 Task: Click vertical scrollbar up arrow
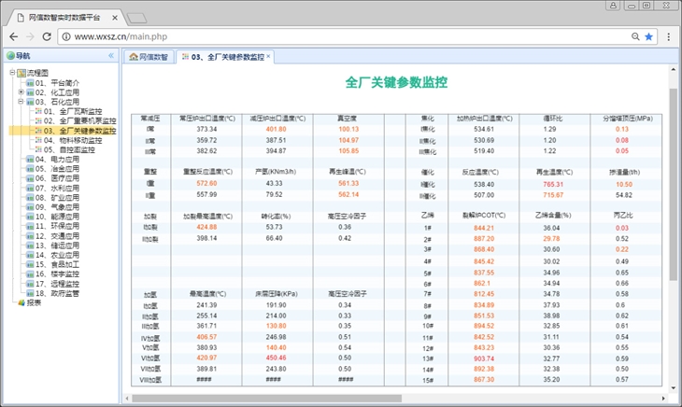coord(674,69)
